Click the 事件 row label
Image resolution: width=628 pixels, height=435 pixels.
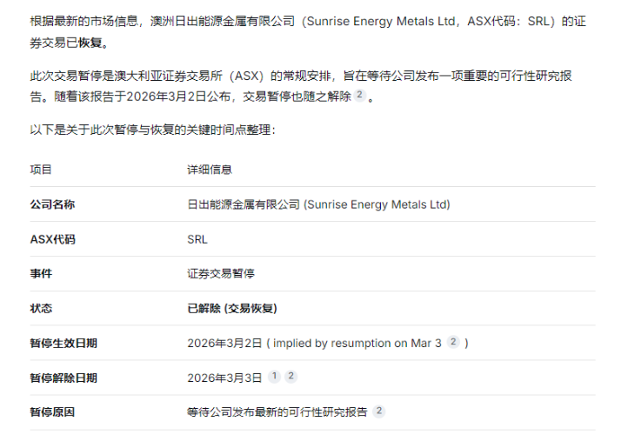(41, 273)
